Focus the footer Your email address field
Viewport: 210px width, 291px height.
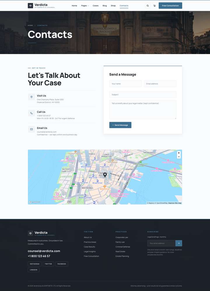pyautogui.click(x=161, y=243)
